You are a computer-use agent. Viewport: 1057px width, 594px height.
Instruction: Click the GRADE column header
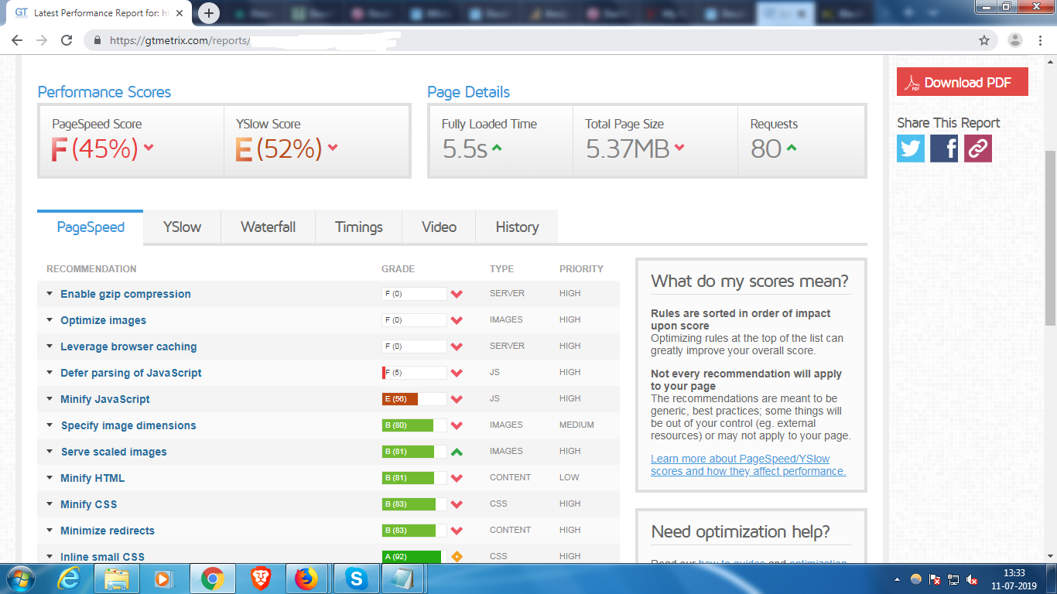click(398, 269)
